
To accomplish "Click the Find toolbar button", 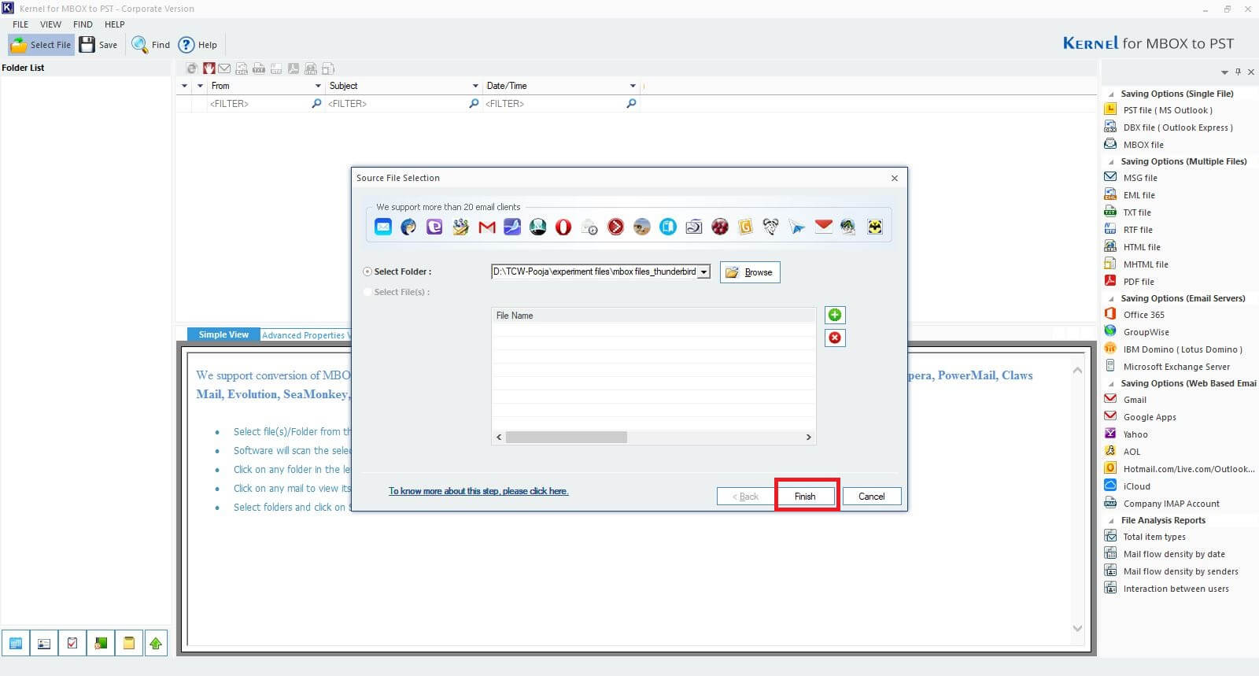I will (x=151, y=45).
